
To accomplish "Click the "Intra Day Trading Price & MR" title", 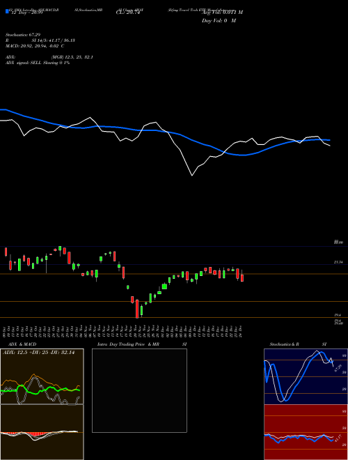I will (128, 344).
